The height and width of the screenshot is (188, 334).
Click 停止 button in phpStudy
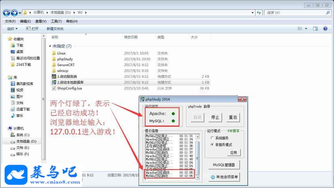tap(215, 117)
